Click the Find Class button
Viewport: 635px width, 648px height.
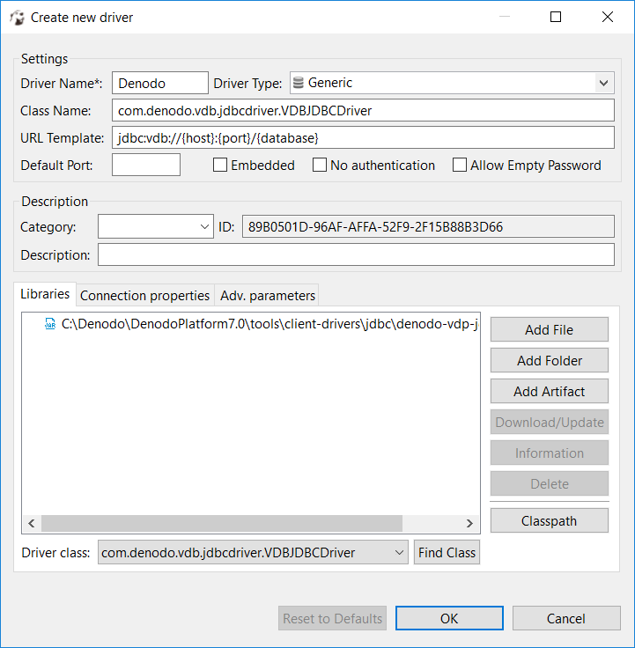click(x=447, y=553)
